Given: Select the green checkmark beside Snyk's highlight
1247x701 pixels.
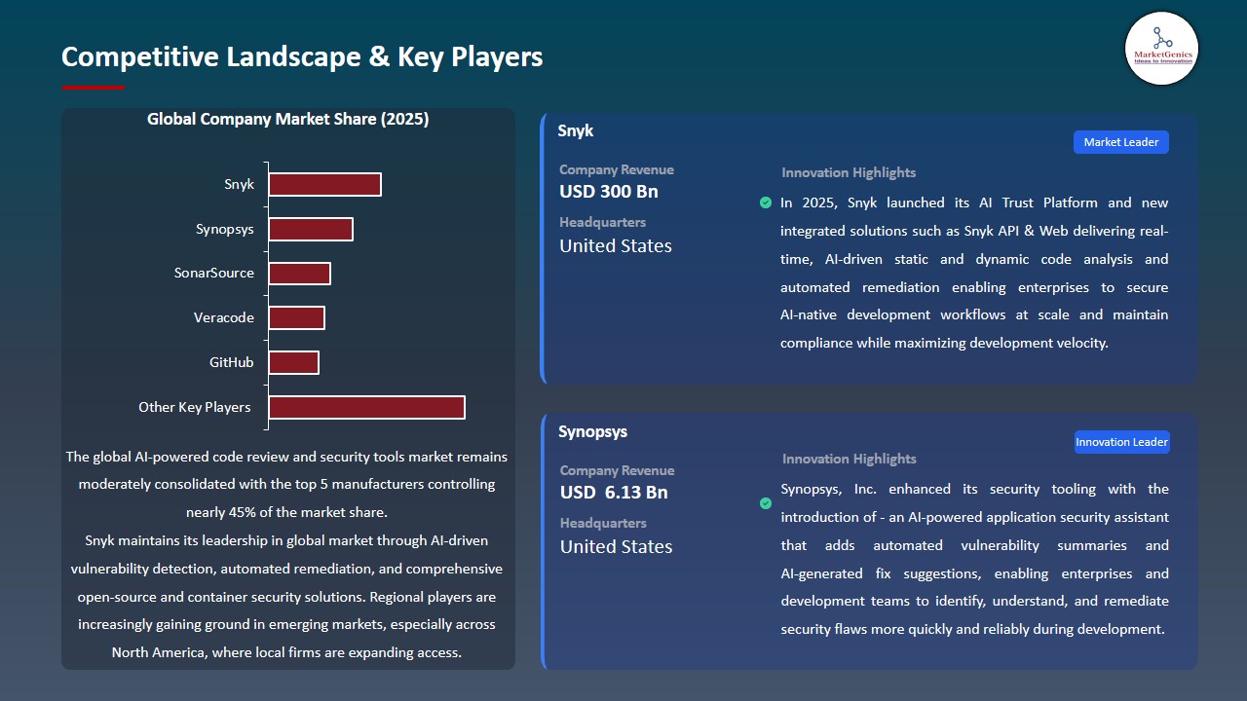Looking at the screenshot, I should pyautogui.click(x=766, y=203).
